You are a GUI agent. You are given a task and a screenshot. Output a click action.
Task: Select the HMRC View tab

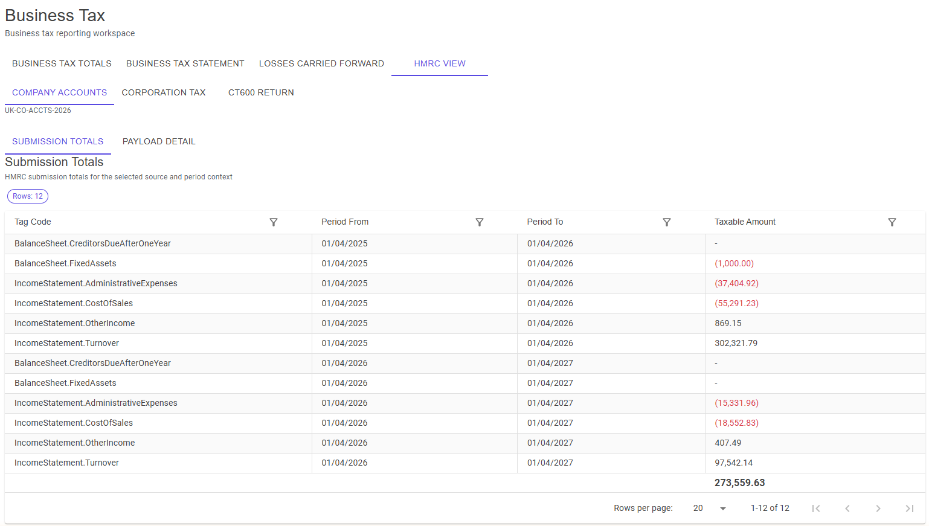tap(440, 63)
